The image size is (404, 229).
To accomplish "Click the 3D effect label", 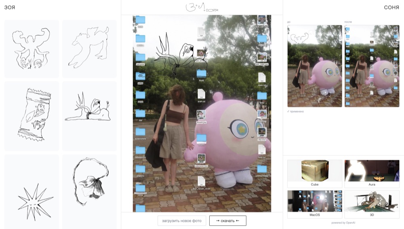I will click(372, 215).
